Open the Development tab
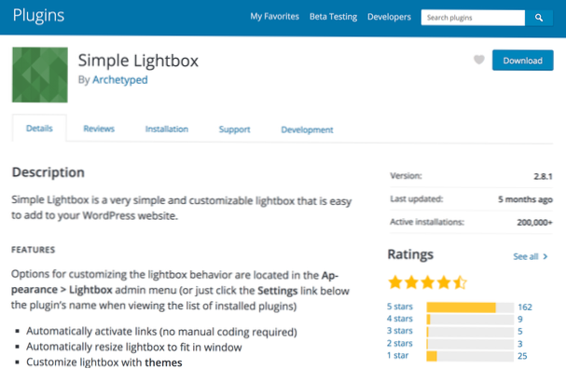 coord(307,130)
